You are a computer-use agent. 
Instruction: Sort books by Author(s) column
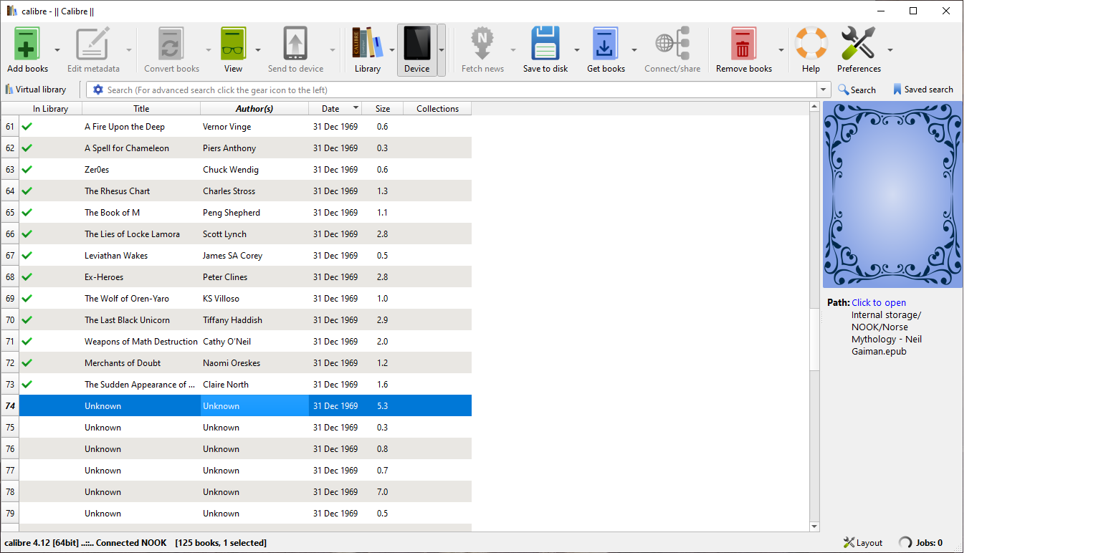coord(254,109)
